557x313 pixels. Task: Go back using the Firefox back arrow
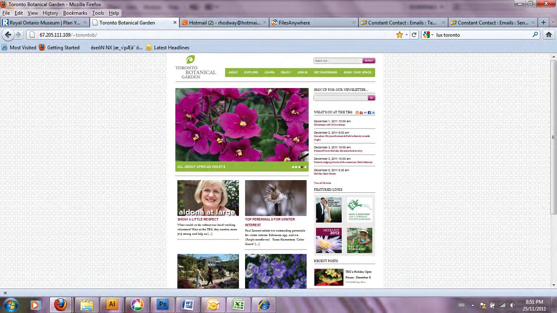pos(8,35)
